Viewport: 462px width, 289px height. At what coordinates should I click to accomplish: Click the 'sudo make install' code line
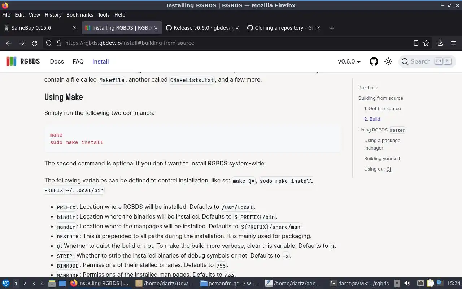(77, 142)
